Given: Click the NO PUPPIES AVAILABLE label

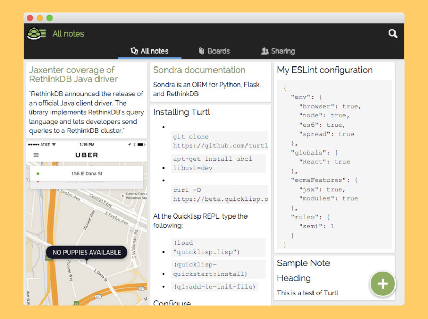Looking at the screenshot, I should point(87,252).
